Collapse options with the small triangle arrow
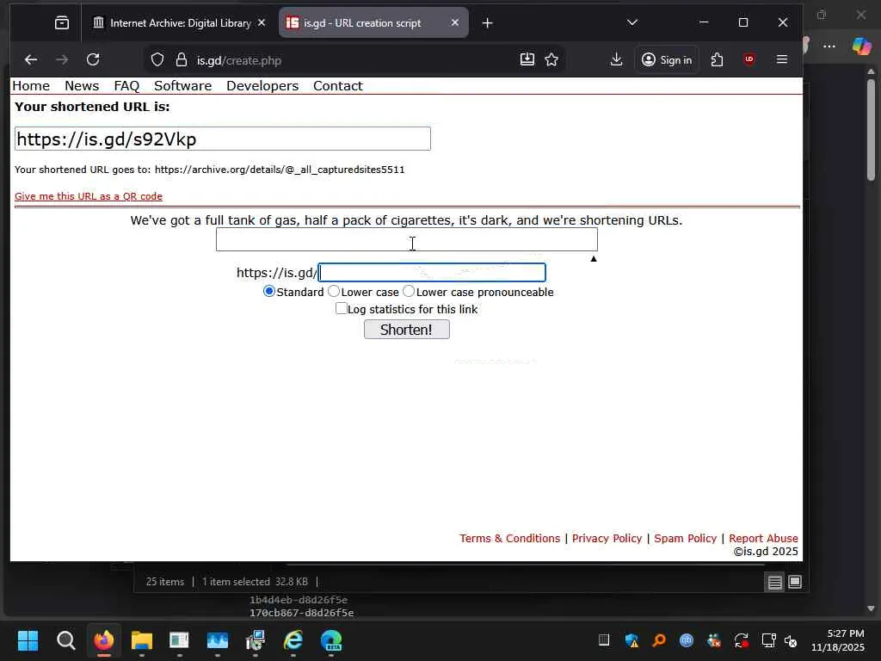 click(594, 258)
